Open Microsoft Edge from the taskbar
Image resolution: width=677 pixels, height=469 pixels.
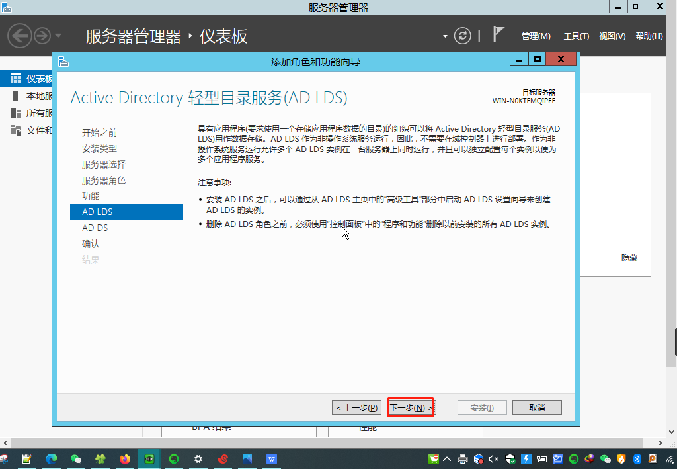(52, 459)
